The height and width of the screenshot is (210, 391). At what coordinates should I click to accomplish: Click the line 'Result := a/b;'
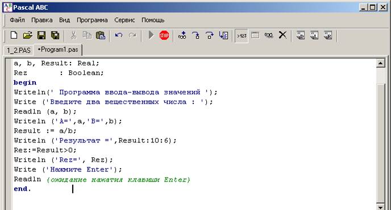45,131
